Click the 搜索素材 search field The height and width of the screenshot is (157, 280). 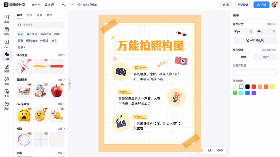tap(40, 25)
